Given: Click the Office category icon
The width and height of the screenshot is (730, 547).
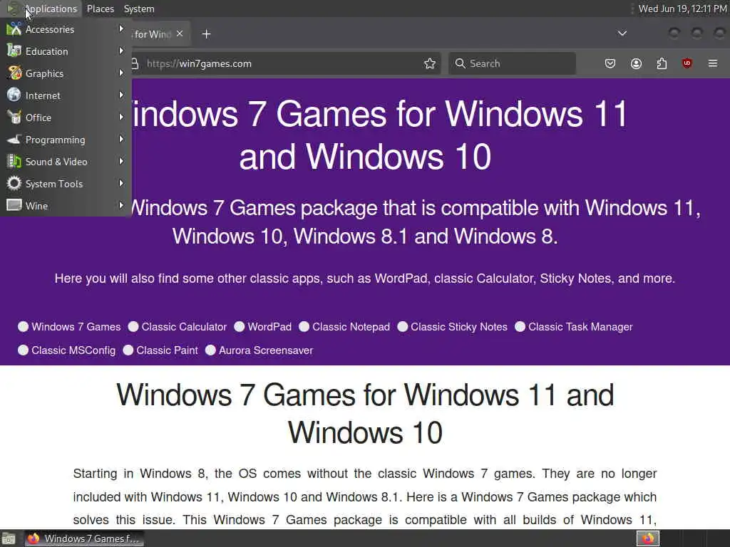Looking at the screenshot, I should coord(14,118).
